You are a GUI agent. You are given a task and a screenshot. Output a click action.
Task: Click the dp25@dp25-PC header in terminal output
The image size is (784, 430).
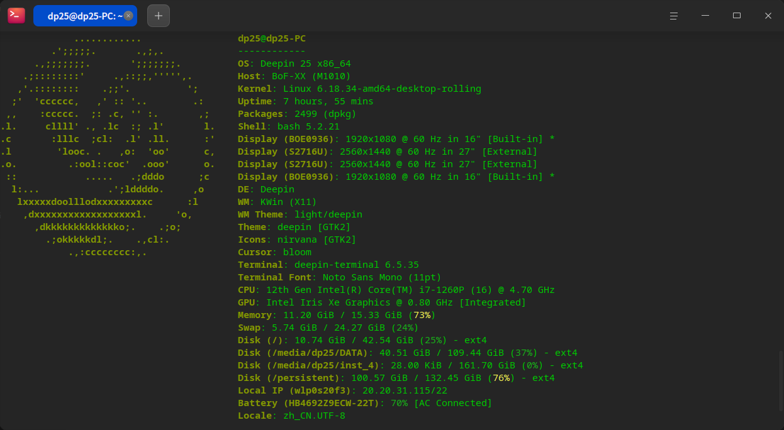pyautogui.click(x=272, y=38)
